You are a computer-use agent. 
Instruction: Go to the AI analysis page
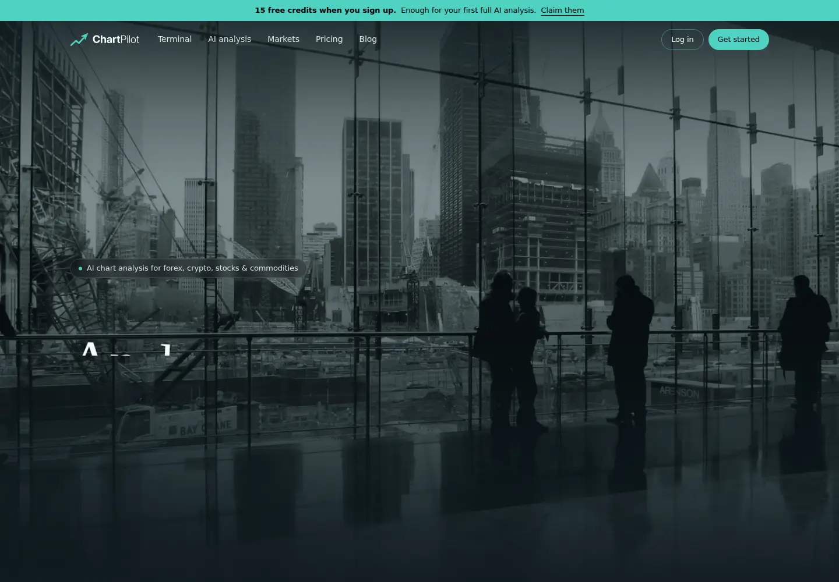(230, 39)
